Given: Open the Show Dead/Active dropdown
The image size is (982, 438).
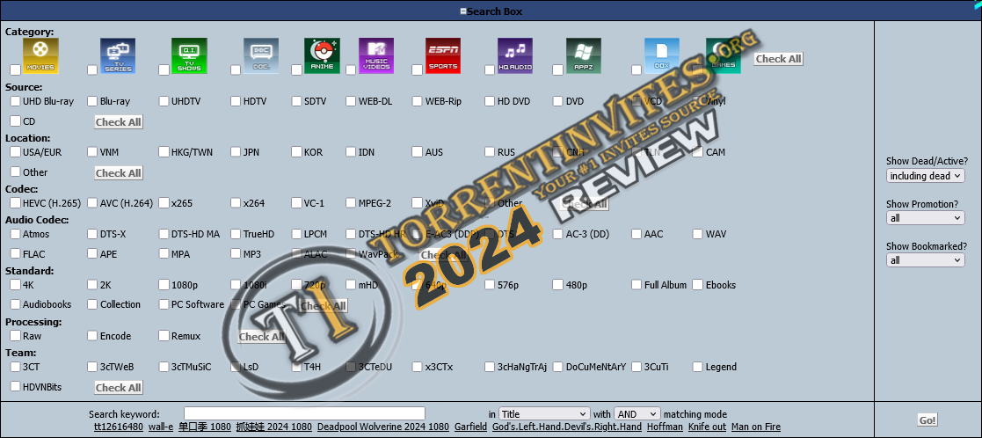Looking at the screenshot, I should pos(925,176).
